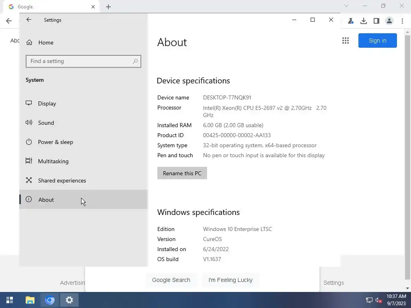Click Windows 10 Enterprise LTSC edition text

(238, 229)
